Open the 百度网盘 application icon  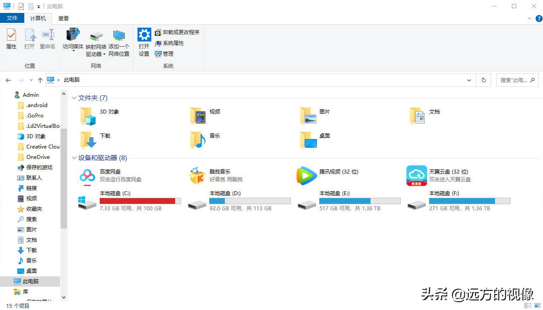[87, 176]
